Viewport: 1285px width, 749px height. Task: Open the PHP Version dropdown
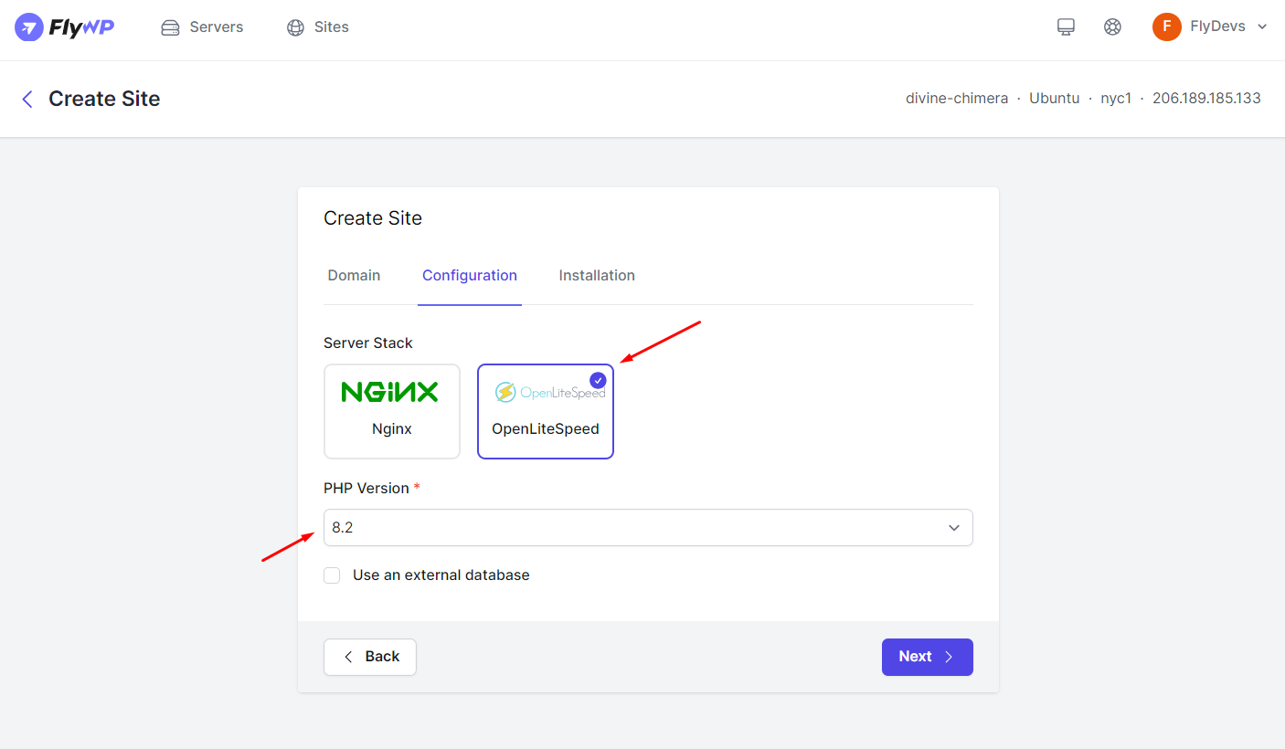pos(648,528)
